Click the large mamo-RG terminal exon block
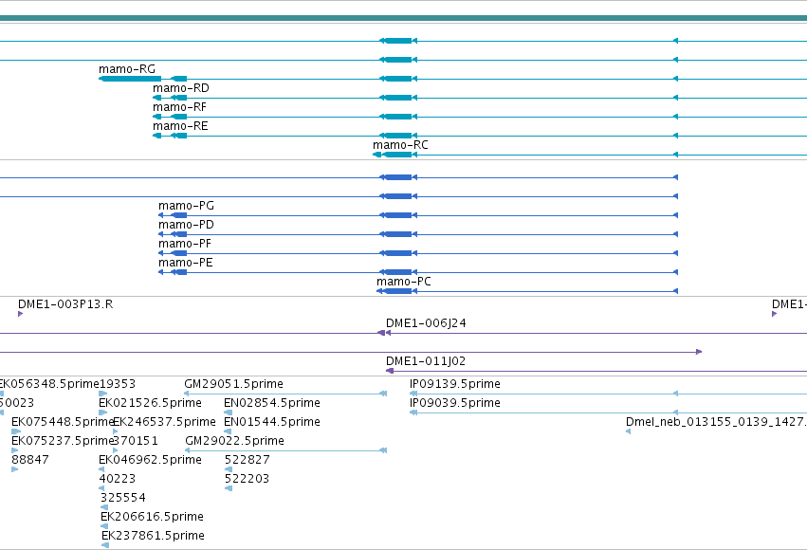Screen dimensions: 807x550 [x=130, y=79]
